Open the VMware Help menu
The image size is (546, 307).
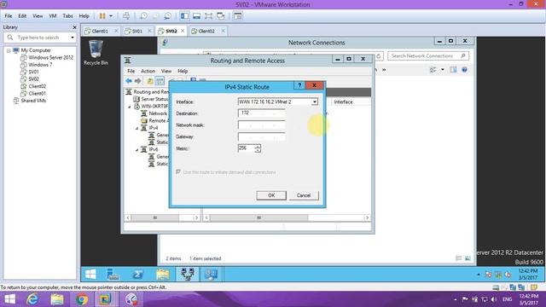84,16
